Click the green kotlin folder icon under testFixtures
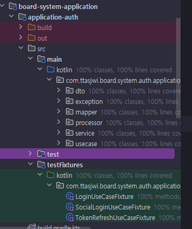192x229 pixels. click(51, 175)
